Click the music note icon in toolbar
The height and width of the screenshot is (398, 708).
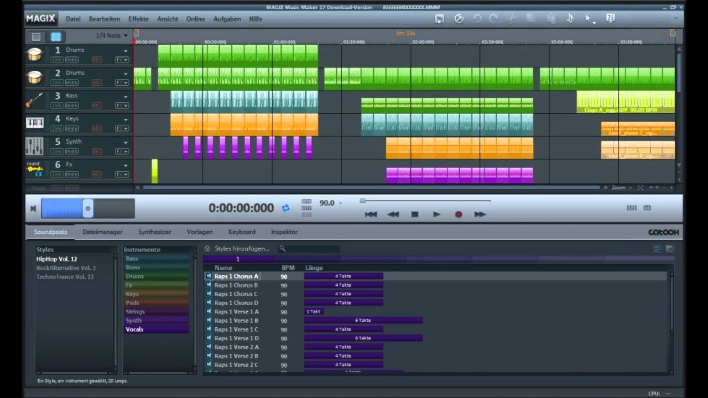click(570, 19)
